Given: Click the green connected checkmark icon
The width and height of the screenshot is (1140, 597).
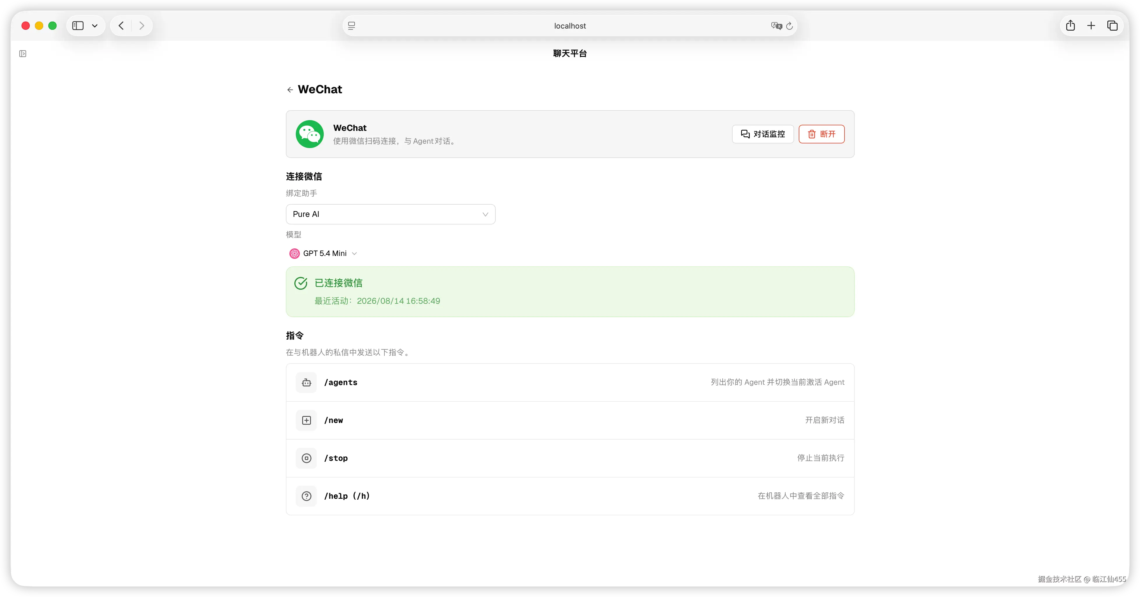Looking at the screenshot, I should click(301, 283).
